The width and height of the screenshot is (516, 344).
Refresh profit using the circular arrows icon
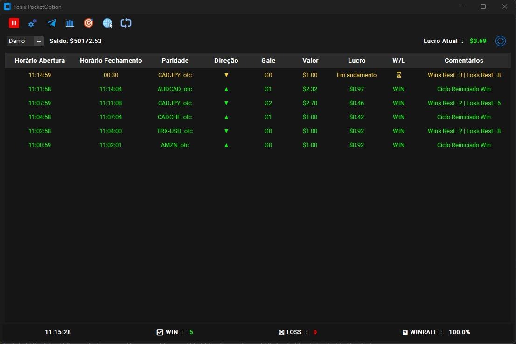[x=501, y=41]
